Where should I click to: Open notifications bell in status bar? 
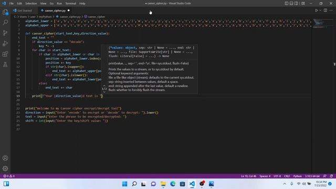[331, 176]
